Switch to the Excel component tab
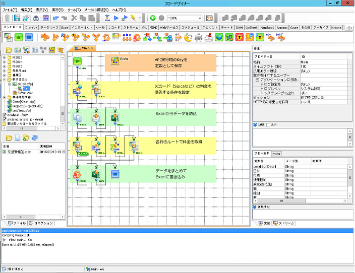Viewport: 355px width, 273px height. 65,27
